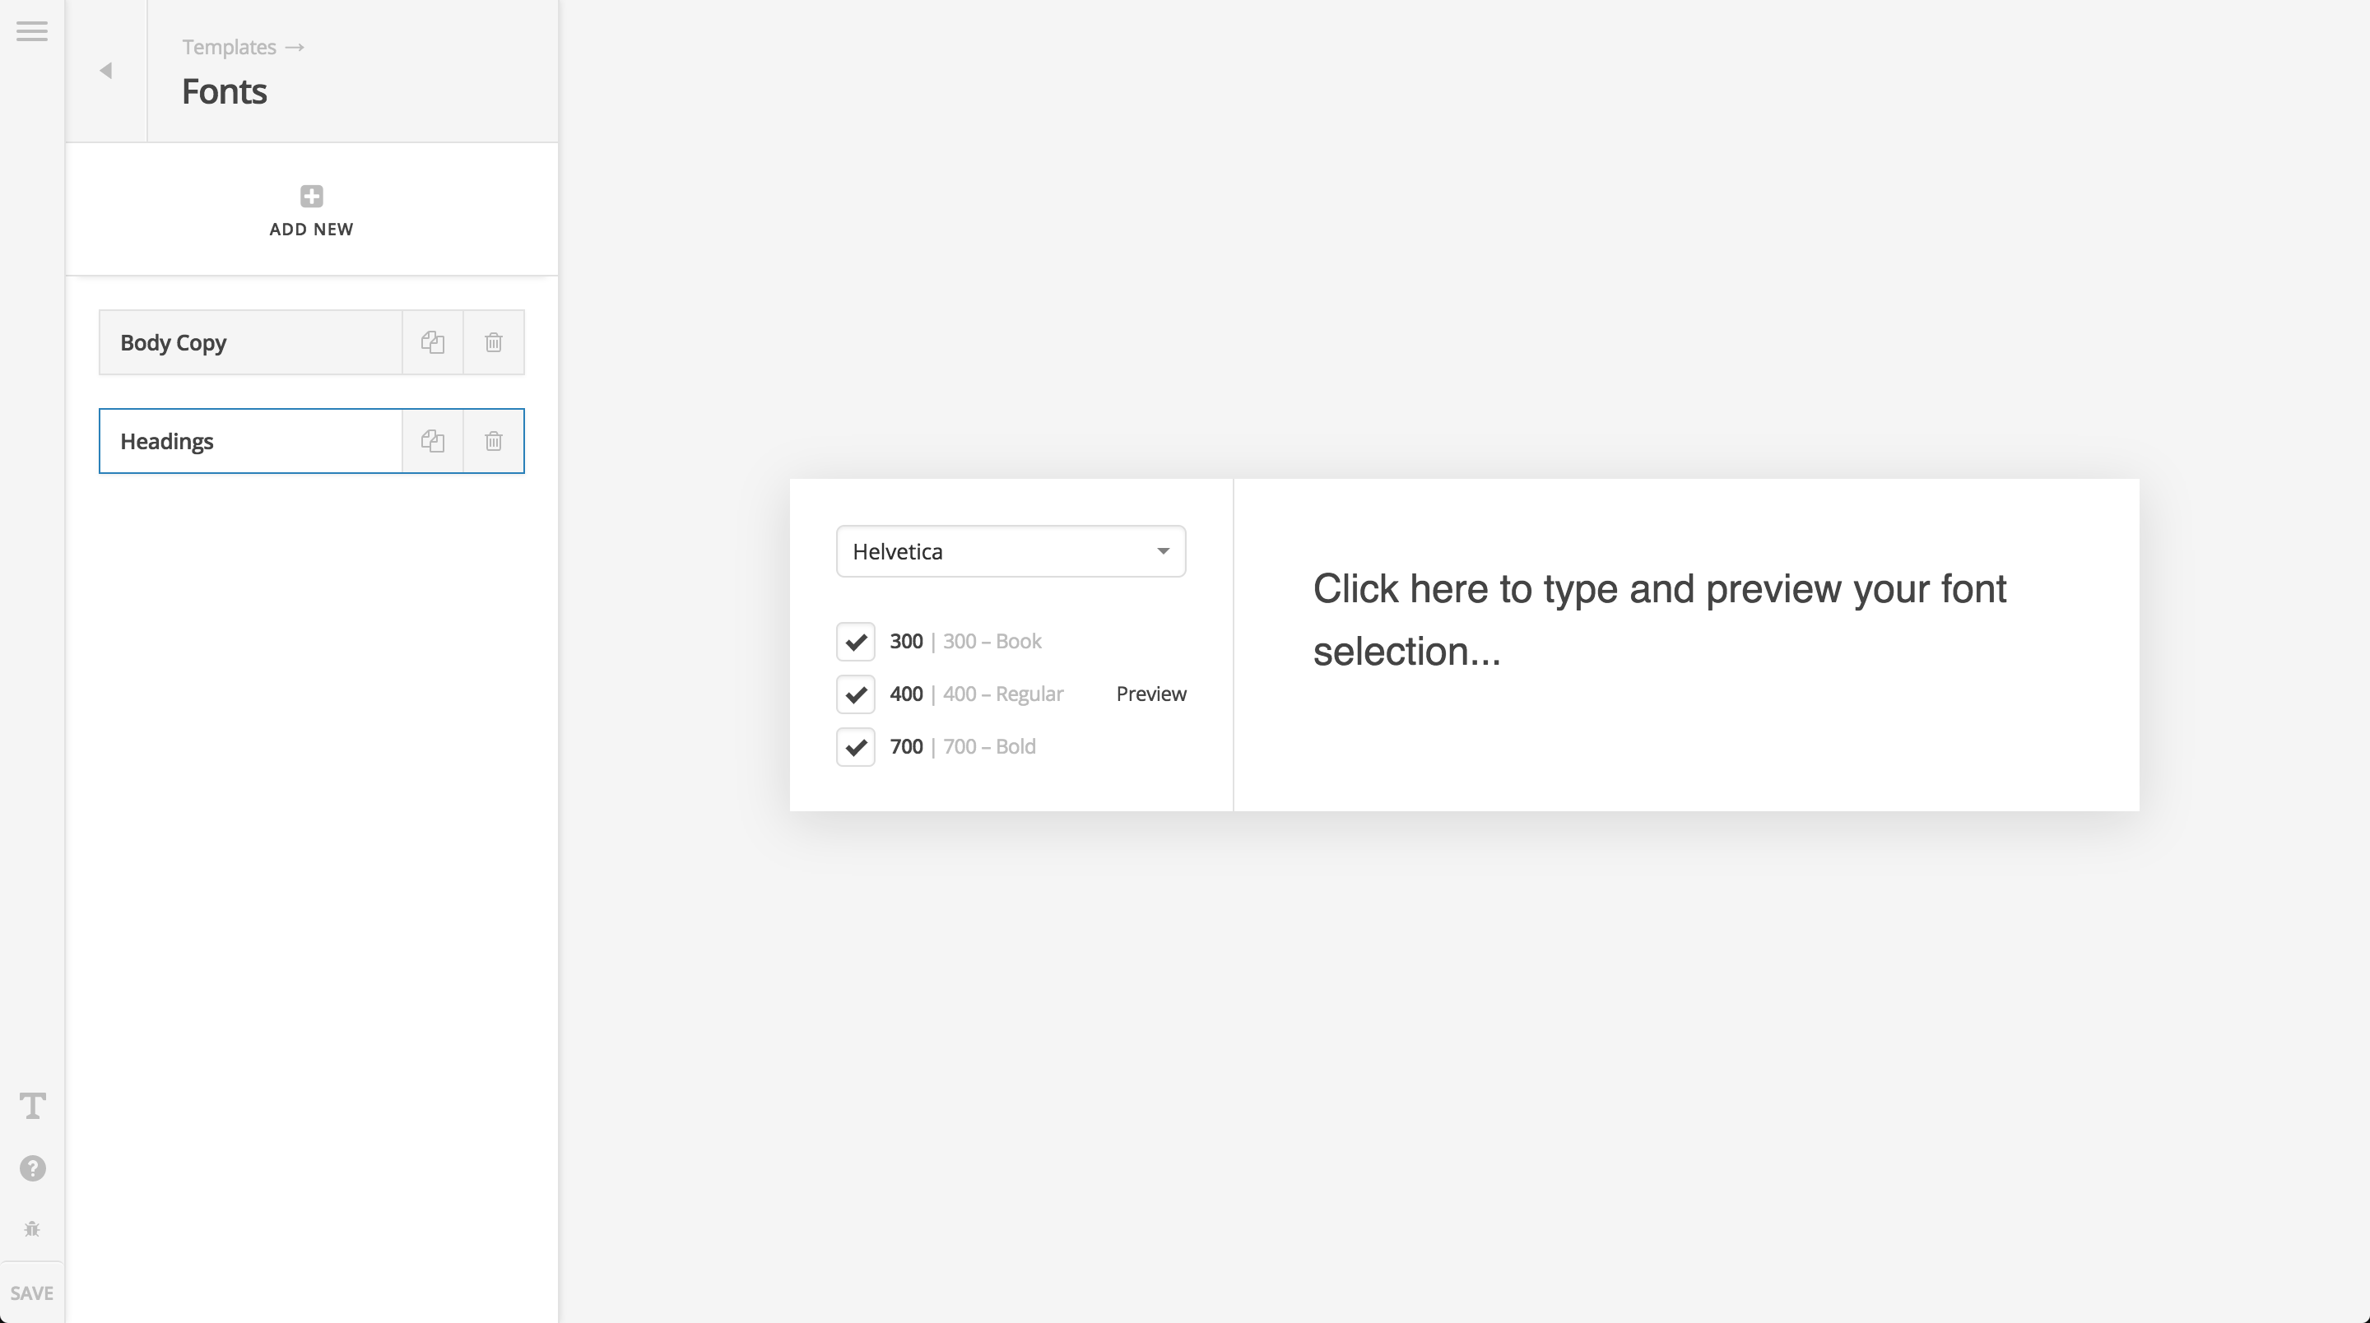Uncheck the 400 Regular weight checkbox

[x=856, y=694]
